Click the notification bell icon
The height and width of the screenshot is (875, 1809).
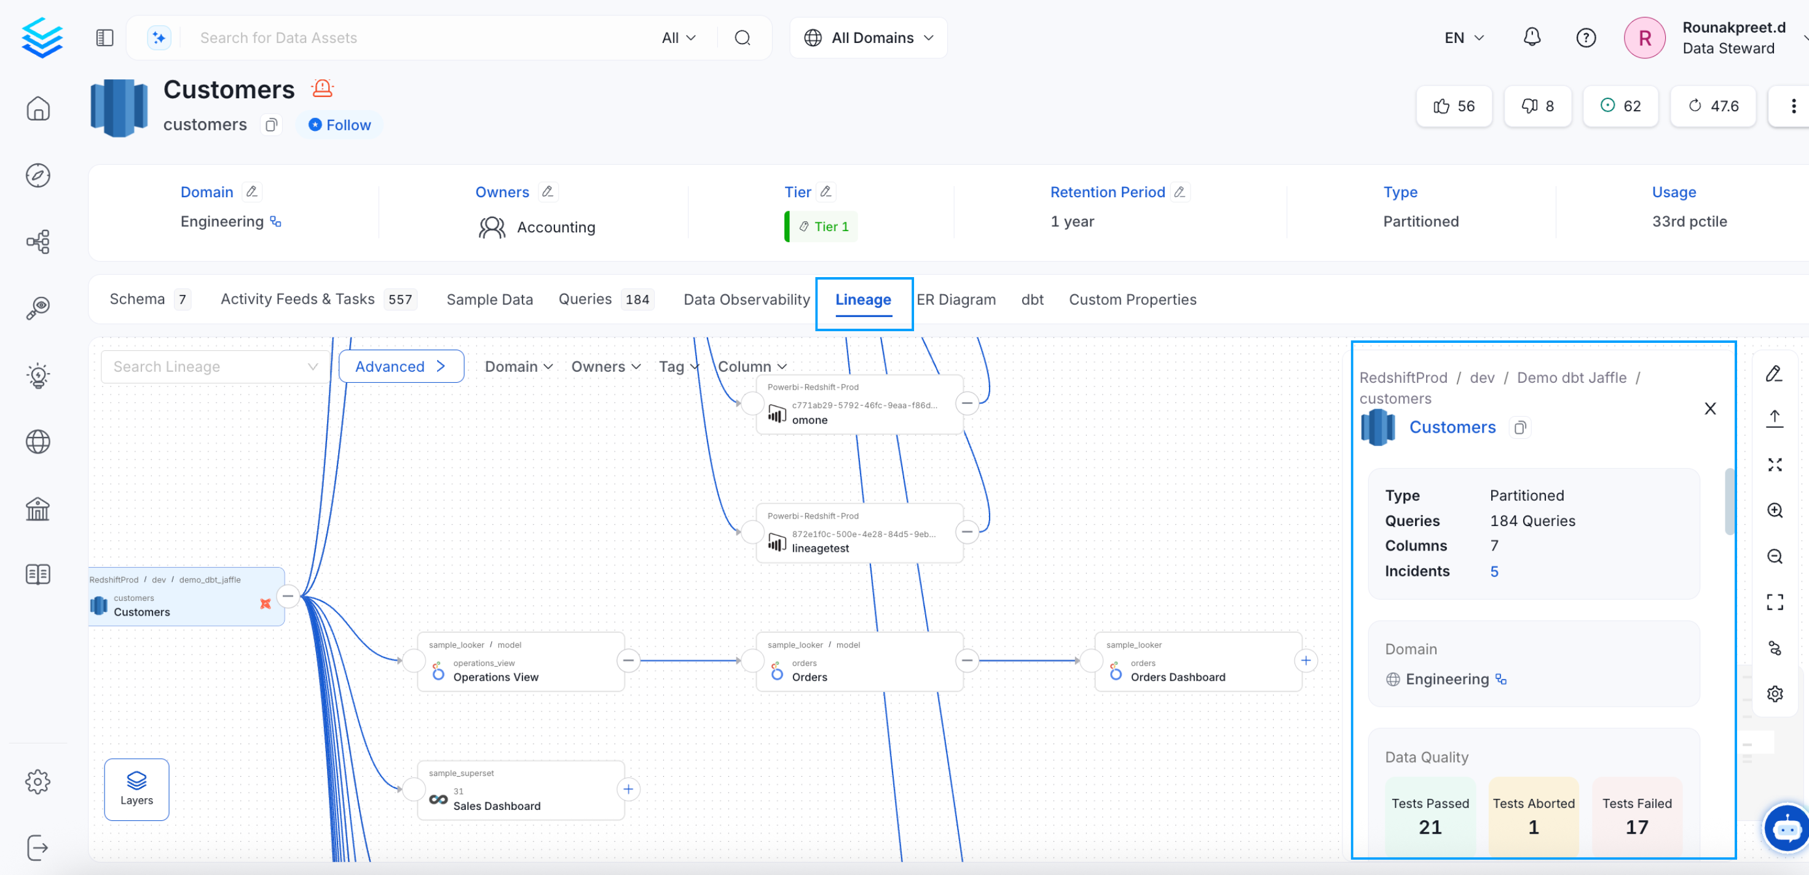point(1532,37)
